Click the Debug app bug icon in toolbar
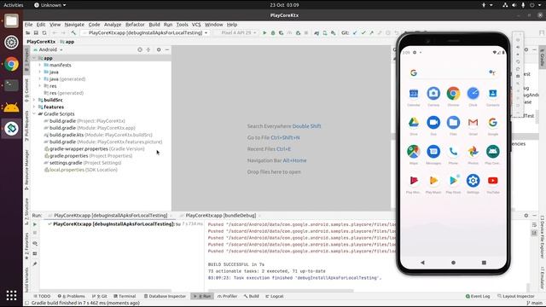Image resolution: width=546 pixels, height=307 pixels. coord(273,32)
